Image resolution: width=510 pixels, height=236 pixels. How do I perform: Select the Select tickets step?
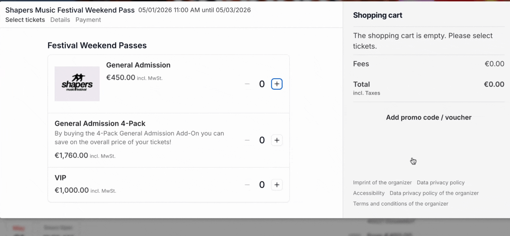point(25,20)
